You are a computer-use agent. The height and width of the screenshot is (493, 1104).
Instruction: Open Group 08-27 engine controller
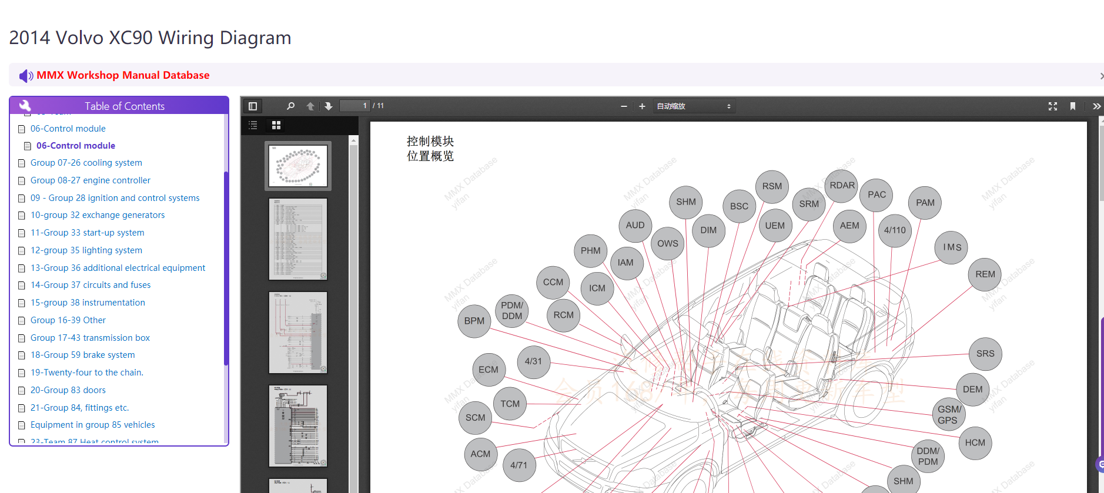point(91,180)
